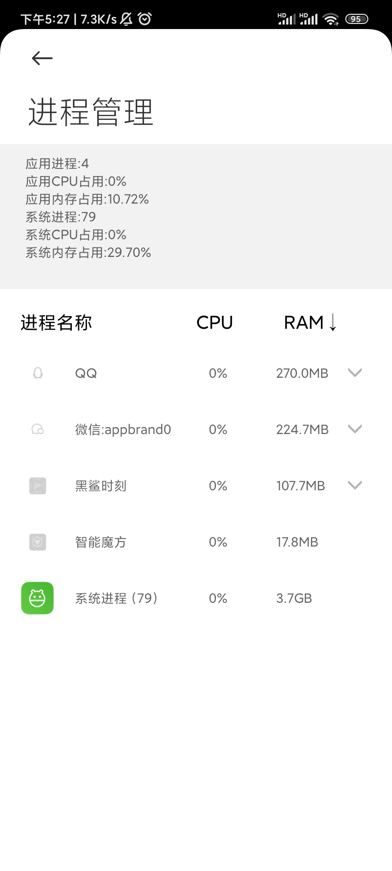This screenshot has width=392, height=871.
Task: Click the WeChat appbrand0 icon
Action: [38, 430]
